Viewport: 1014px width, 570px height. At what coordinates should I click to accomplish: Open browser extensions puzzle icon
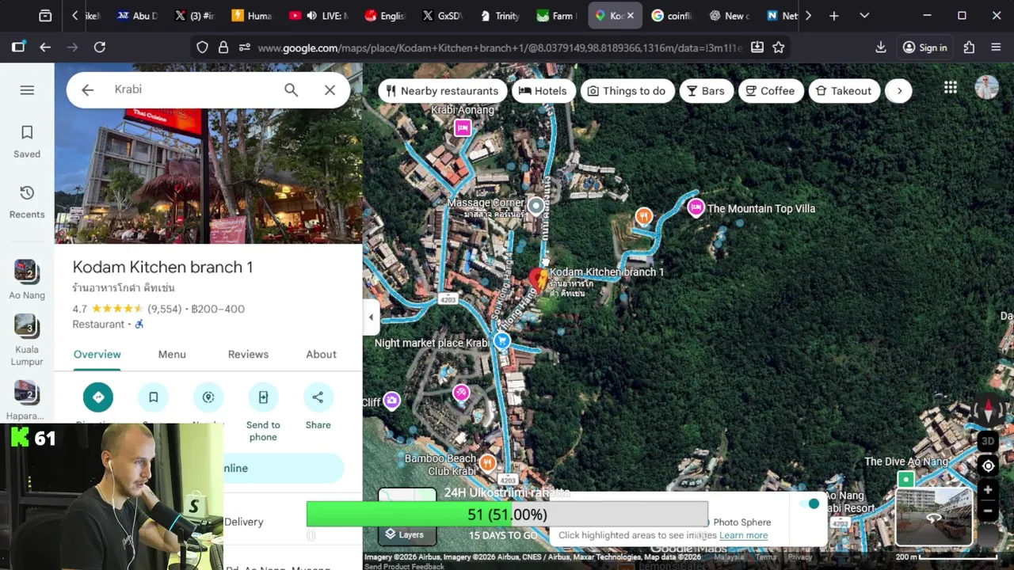(969, 47)
